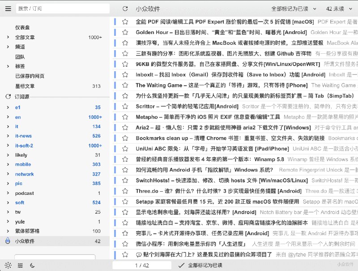358x271 pixels.
Task: Refresh articles with the reload icon beside 小众软件
Action: (124, 8)
